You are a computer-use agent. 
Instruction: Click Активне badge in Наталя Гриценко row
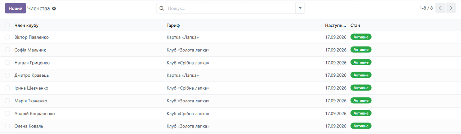pos(361,62)
